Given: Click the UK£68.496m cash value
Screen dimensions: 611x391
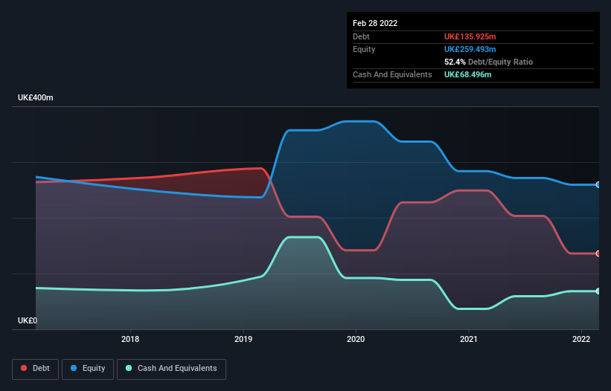Looking at the screenshot, I should click(x=467, y=74).
